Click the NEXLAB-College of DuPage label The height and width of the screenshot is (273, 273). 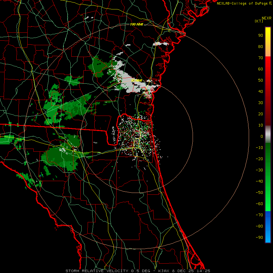click(244, 3)
